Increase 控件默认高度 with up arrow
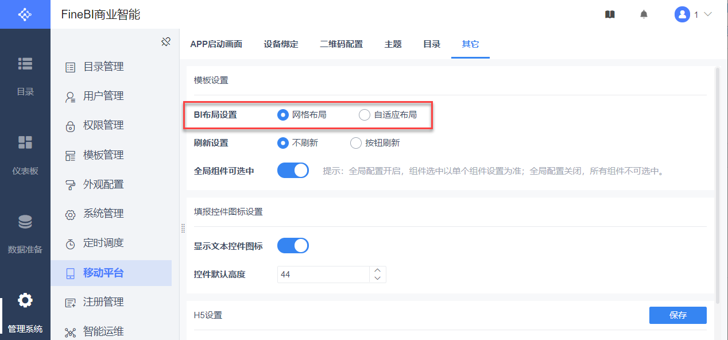This screenshot has width=728, height=340. (x=377, y=270)
